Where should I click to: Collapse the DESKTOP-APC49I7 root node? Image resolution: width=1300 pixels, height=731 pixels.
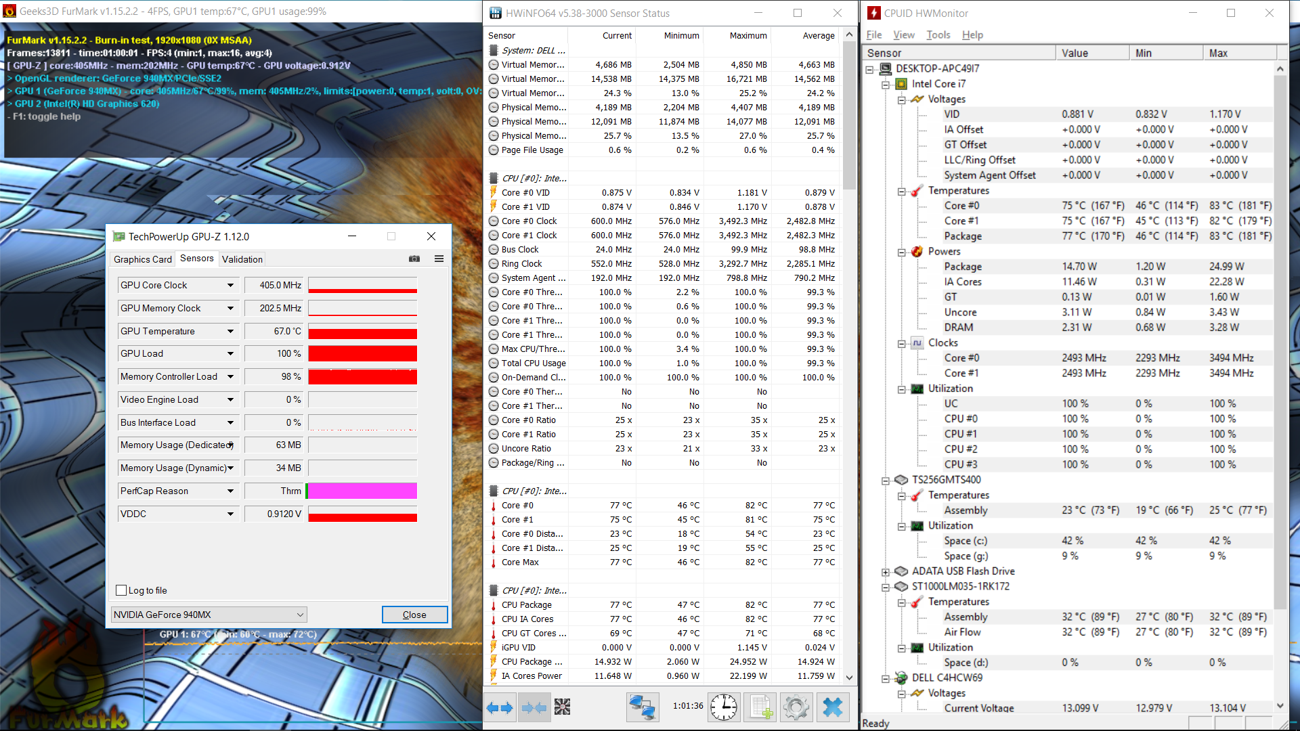coord(870,69)
